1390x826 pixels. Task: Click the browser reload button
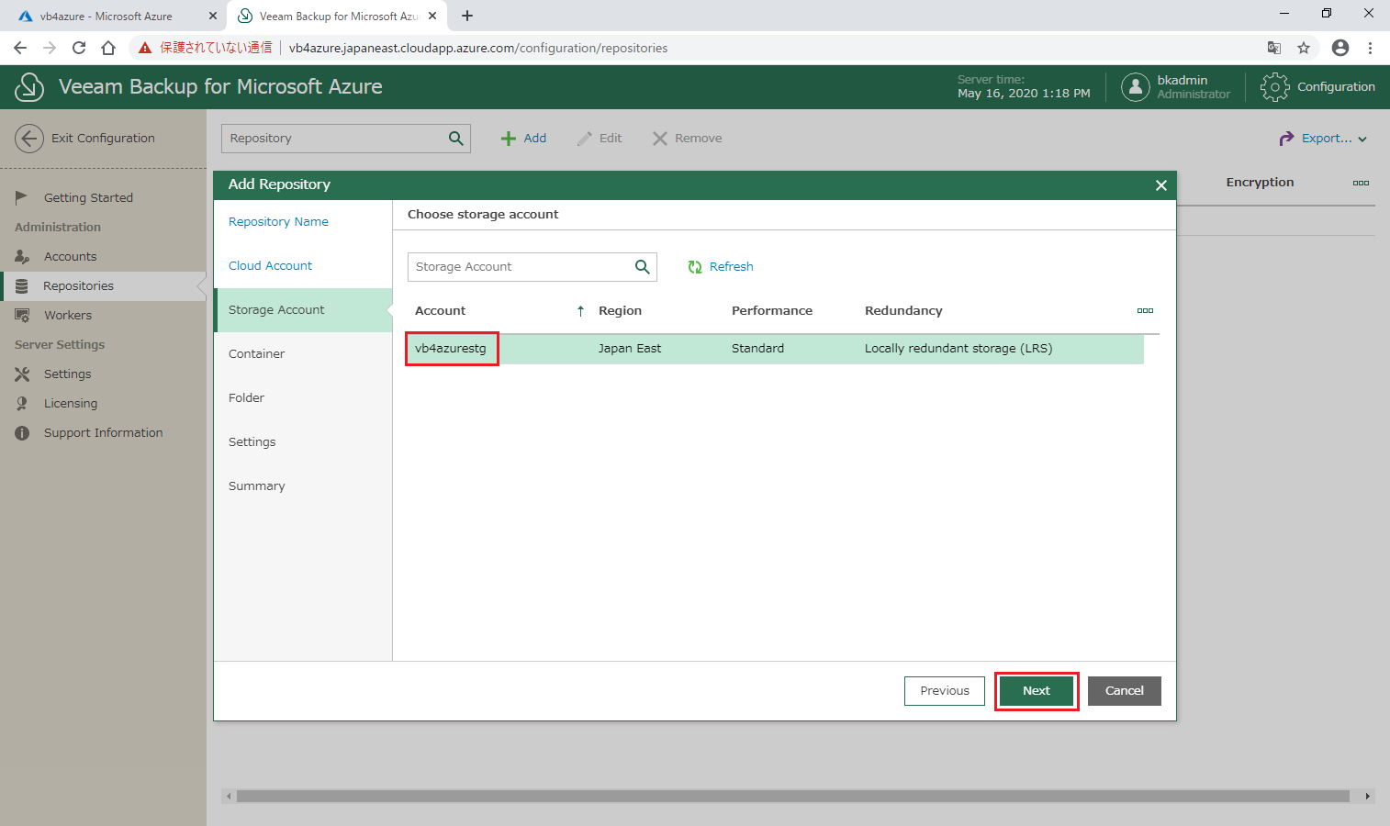pos(79,48)
